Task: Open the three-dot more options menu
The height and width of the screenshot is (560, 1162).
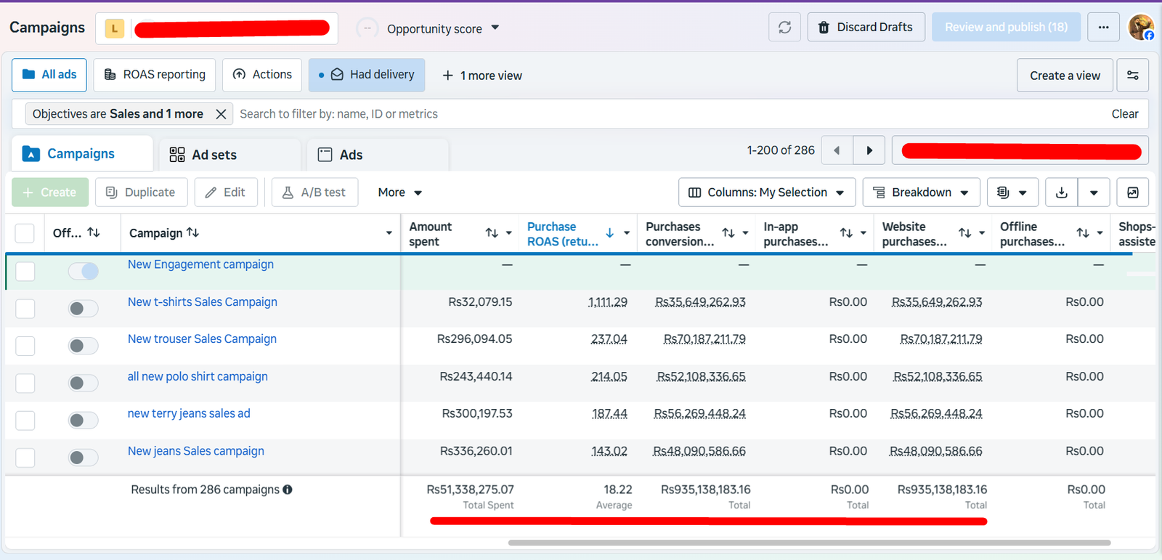Action: [x=1103, y=27]
